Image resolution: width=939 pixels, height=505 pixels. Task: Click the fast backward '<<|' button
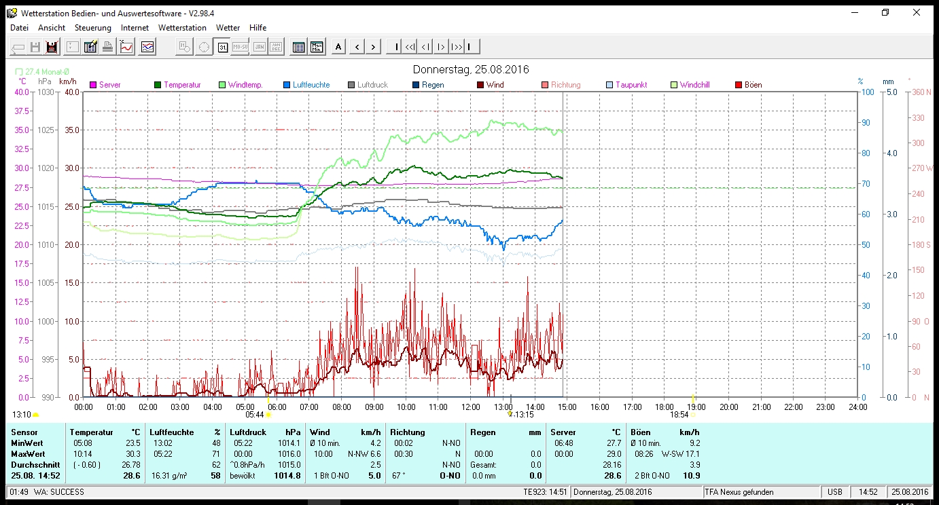tap(410, 47)
